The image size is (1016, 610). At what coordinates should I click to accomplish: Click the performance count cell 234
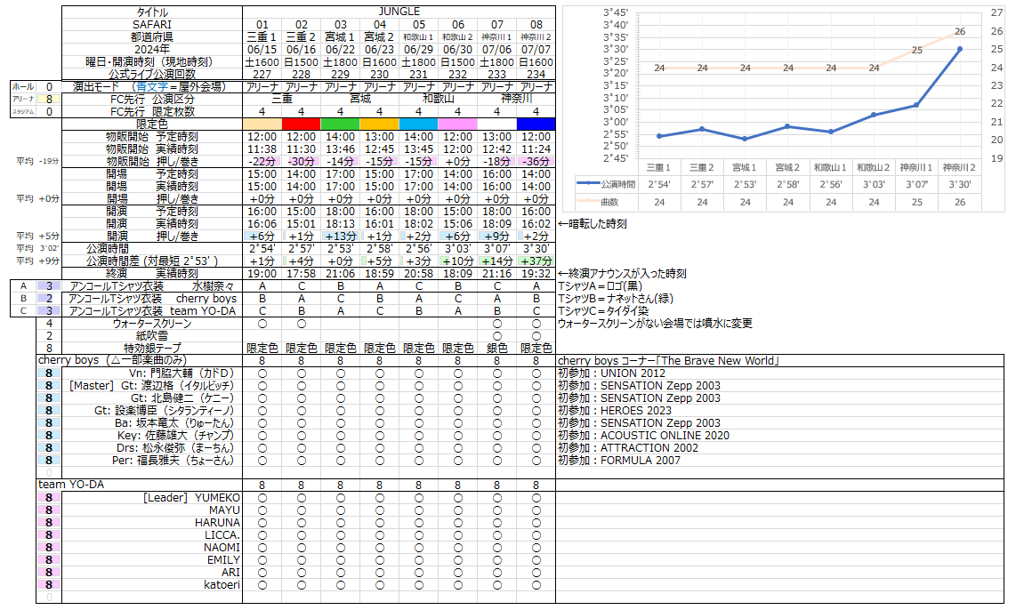pyautogui.click(x=536, y=75)
